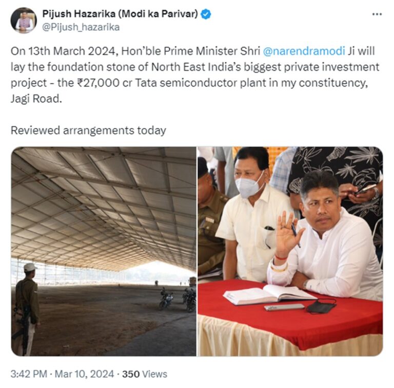
Task: Click the 'Jagi Road.' text line
Action: pyautogui.click(x=36, y=99)
